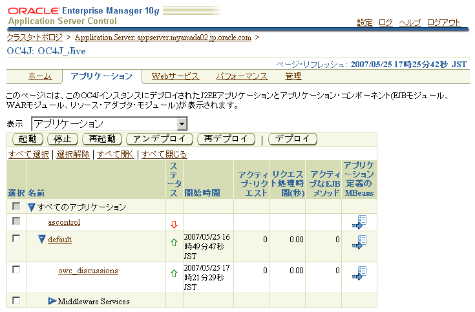
Task: Click the アプリケーション定義のMBeans column header
Action: tap(359, 180)
